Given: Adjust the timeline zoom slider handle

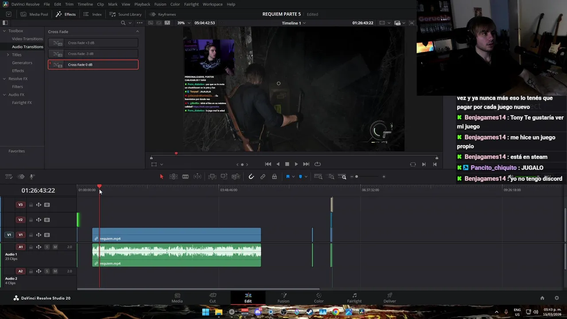Looking at the screenshot, I should coord(357,177).
